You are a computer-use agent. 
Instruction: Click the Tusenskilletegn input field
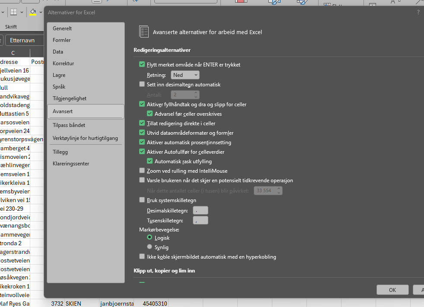pyautogui.click(x=201, y=221)
